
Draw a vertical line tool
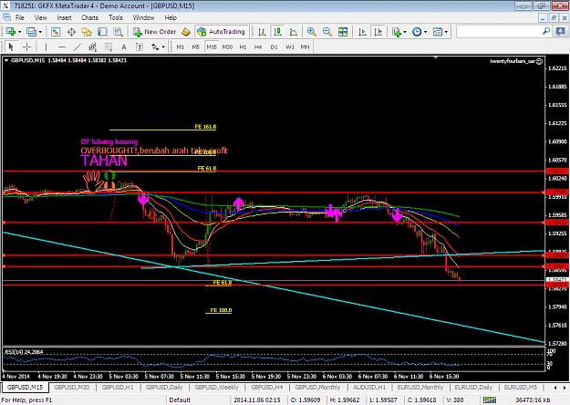pyautogui.click(x=46, y=47)
